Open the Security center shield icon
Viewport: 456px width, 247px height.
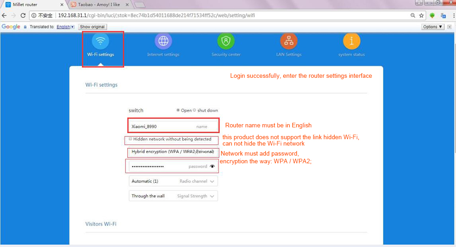click(x=226, y=41)
